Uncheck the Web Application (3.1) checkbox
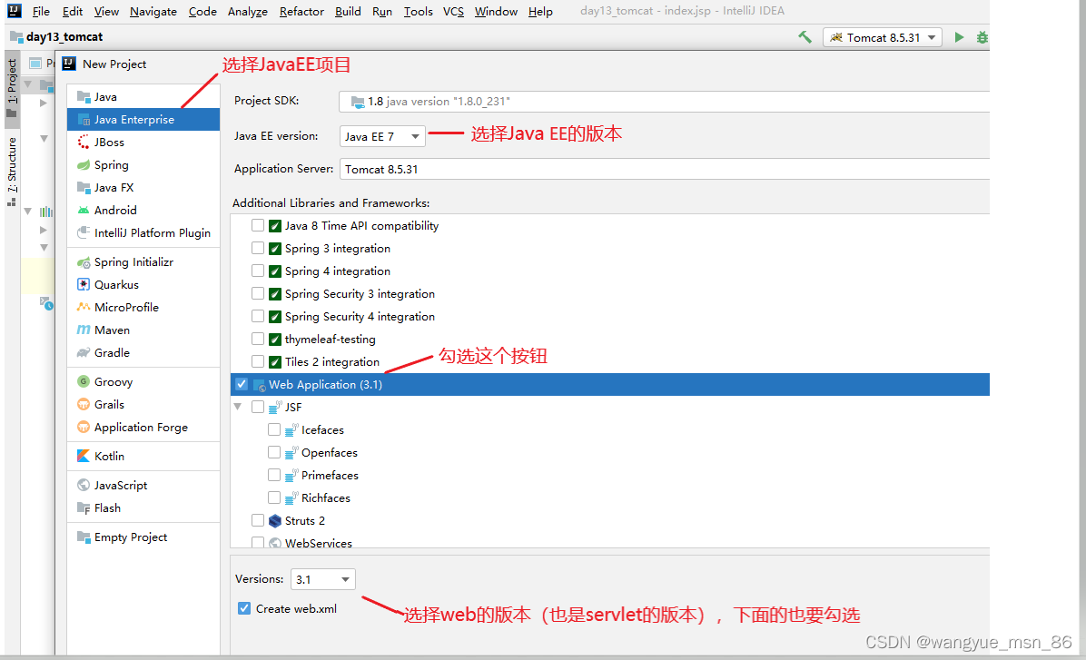This screenshot has height=660, width=1086. (x=242, y=384)
